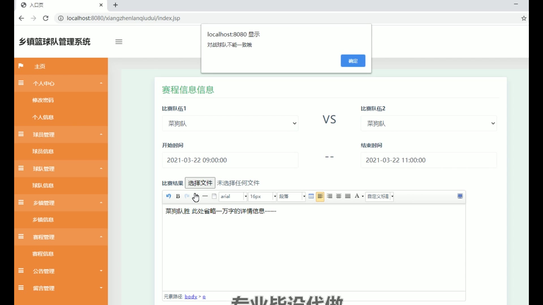Image resolution: width=543 pixels, height=305 pixels.
Task: Toggle fullscreen editor mode icon
Action: (x=460, y=196)
